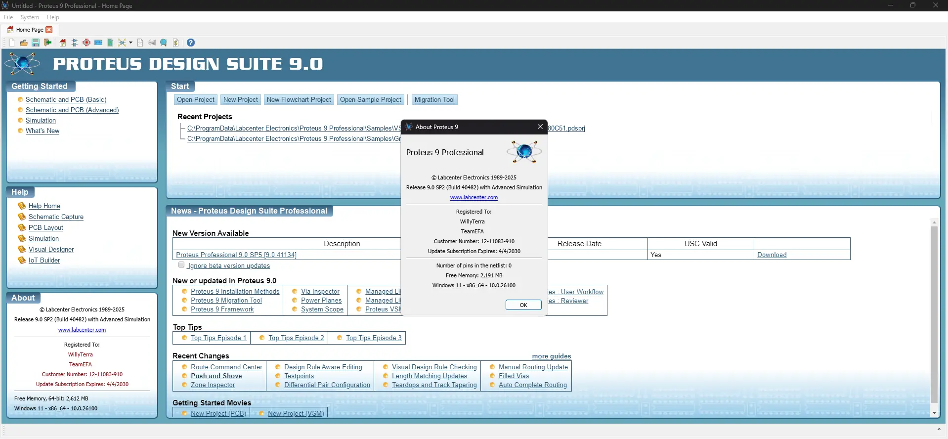This screenshot has height=439, width=948.
Task: Open Proteus Professional 9.0 SP5 version link
Action: tap(236, 255)
